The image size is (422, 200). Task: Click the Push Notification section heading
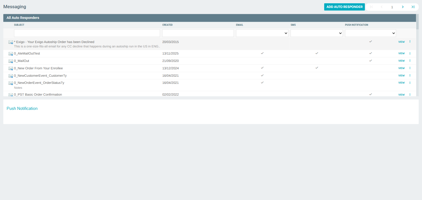click(x=22, y=108)
